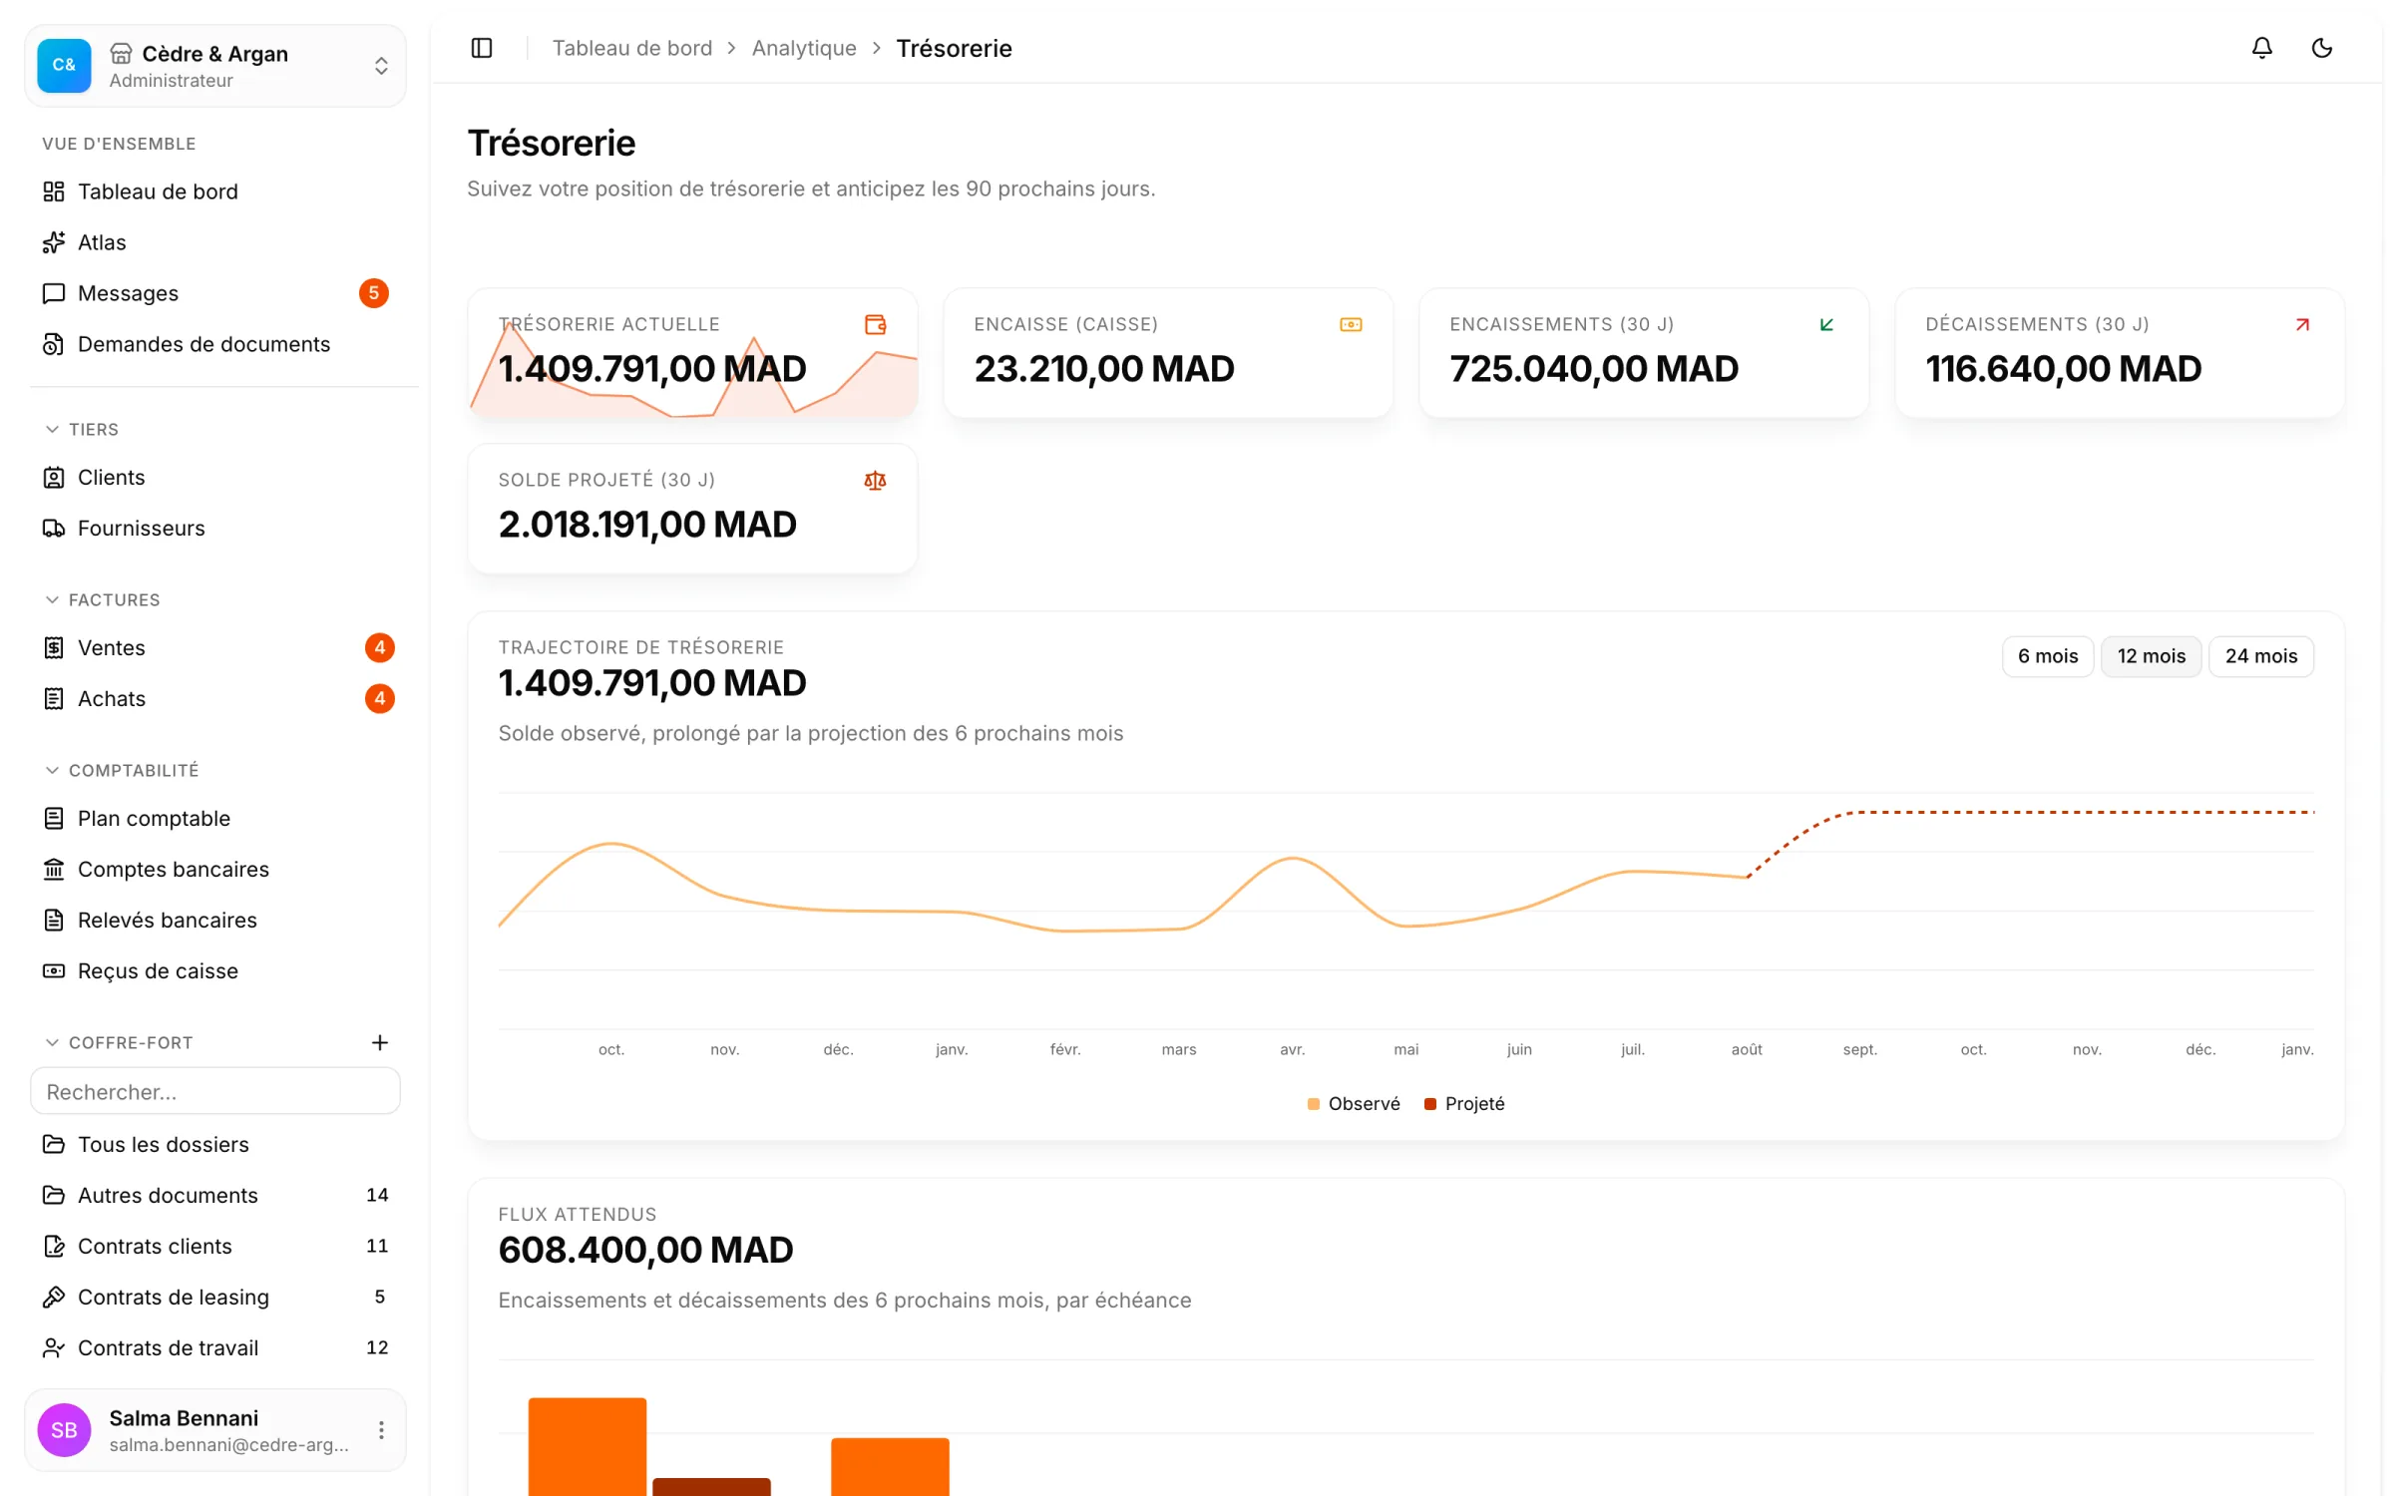The height and width of the screenshot is (1496, 2394).
Task: Click the 2.018.191,00 MAD value
Action: point(647,525)
